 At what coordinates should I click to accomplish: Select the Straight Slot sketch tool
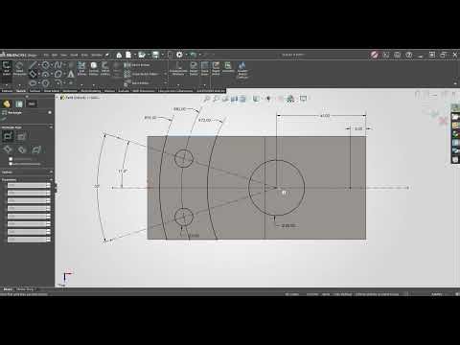pyautogui.click(x=33, y=83)
